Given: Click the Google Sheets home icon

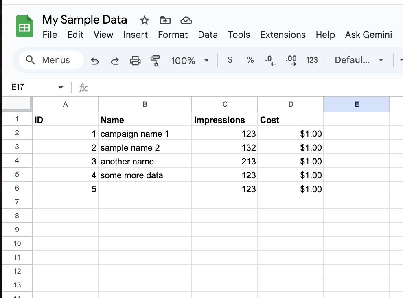Looking at the screenshot, I should coord(24,27).
